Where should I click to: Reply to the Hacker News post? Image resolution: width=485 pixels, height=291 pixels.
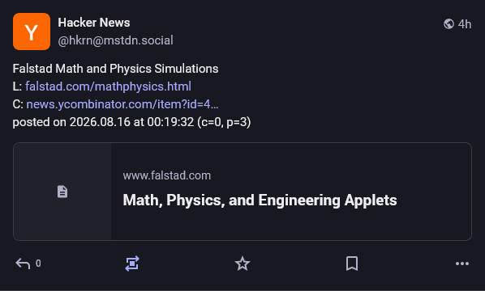[23, 264]
